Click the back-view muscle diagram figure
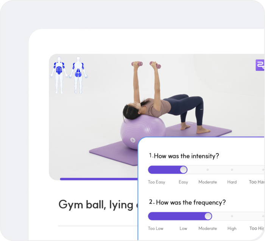265x241 pixels. coord(78,75)
